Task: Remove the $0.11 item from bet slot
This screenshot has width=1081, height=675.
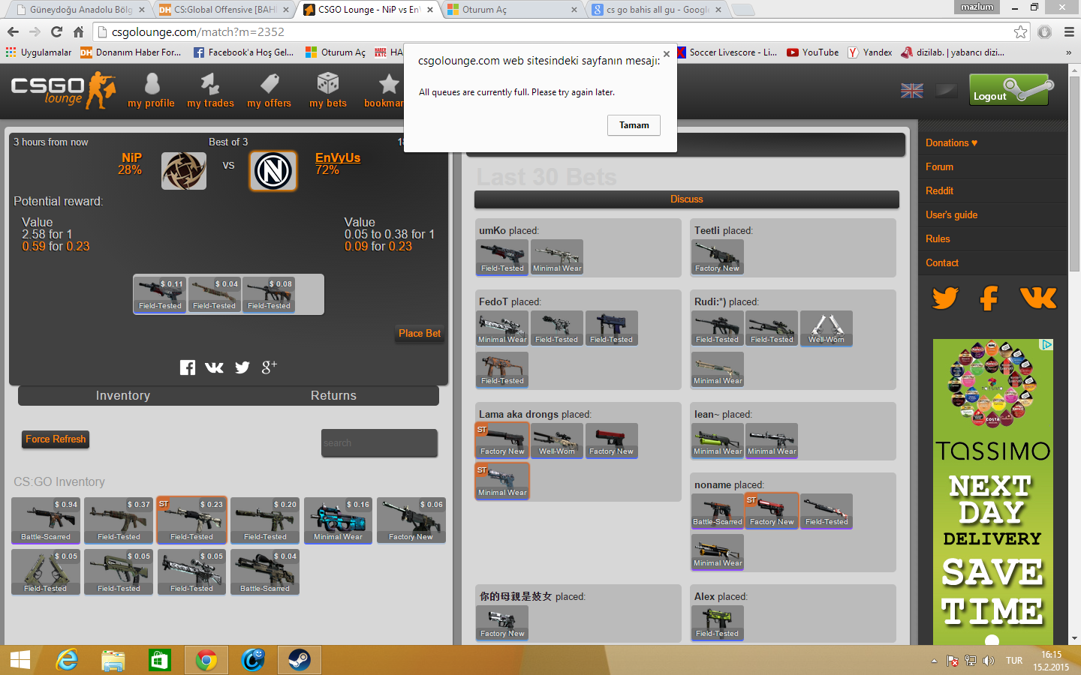Action: (x=160, y=295)
